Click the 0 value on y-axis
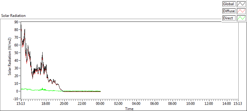Image resolution: width=247 pixels, height=111 pixels. (x=18, y=91)
